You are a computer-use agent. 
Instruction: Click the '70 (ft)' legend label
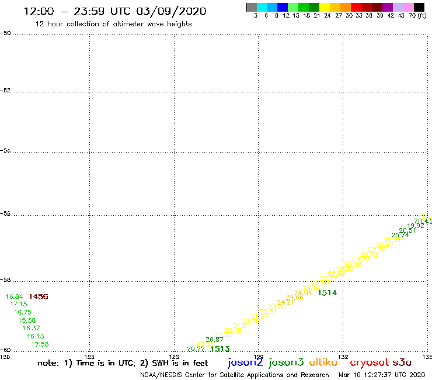(417, 16)
